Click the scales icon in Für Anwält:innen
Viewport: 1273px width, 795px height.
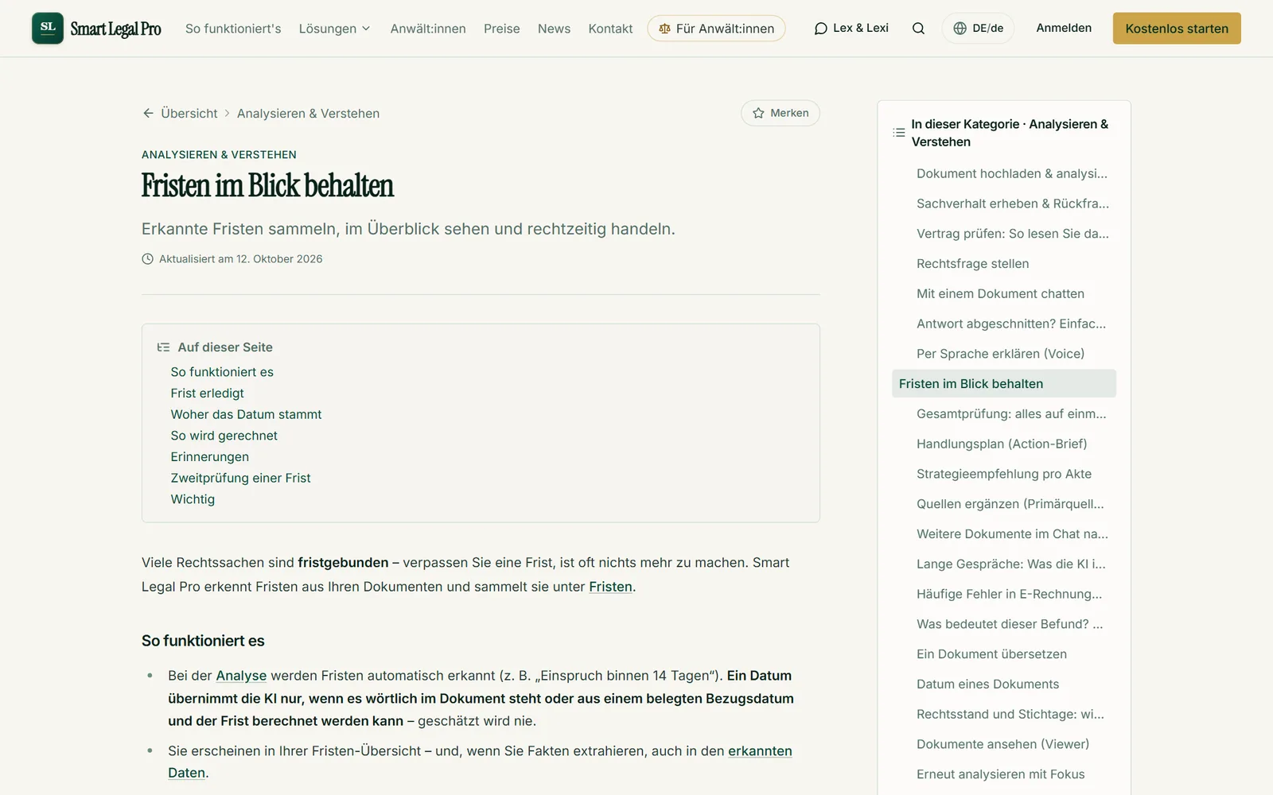point(664,29)
